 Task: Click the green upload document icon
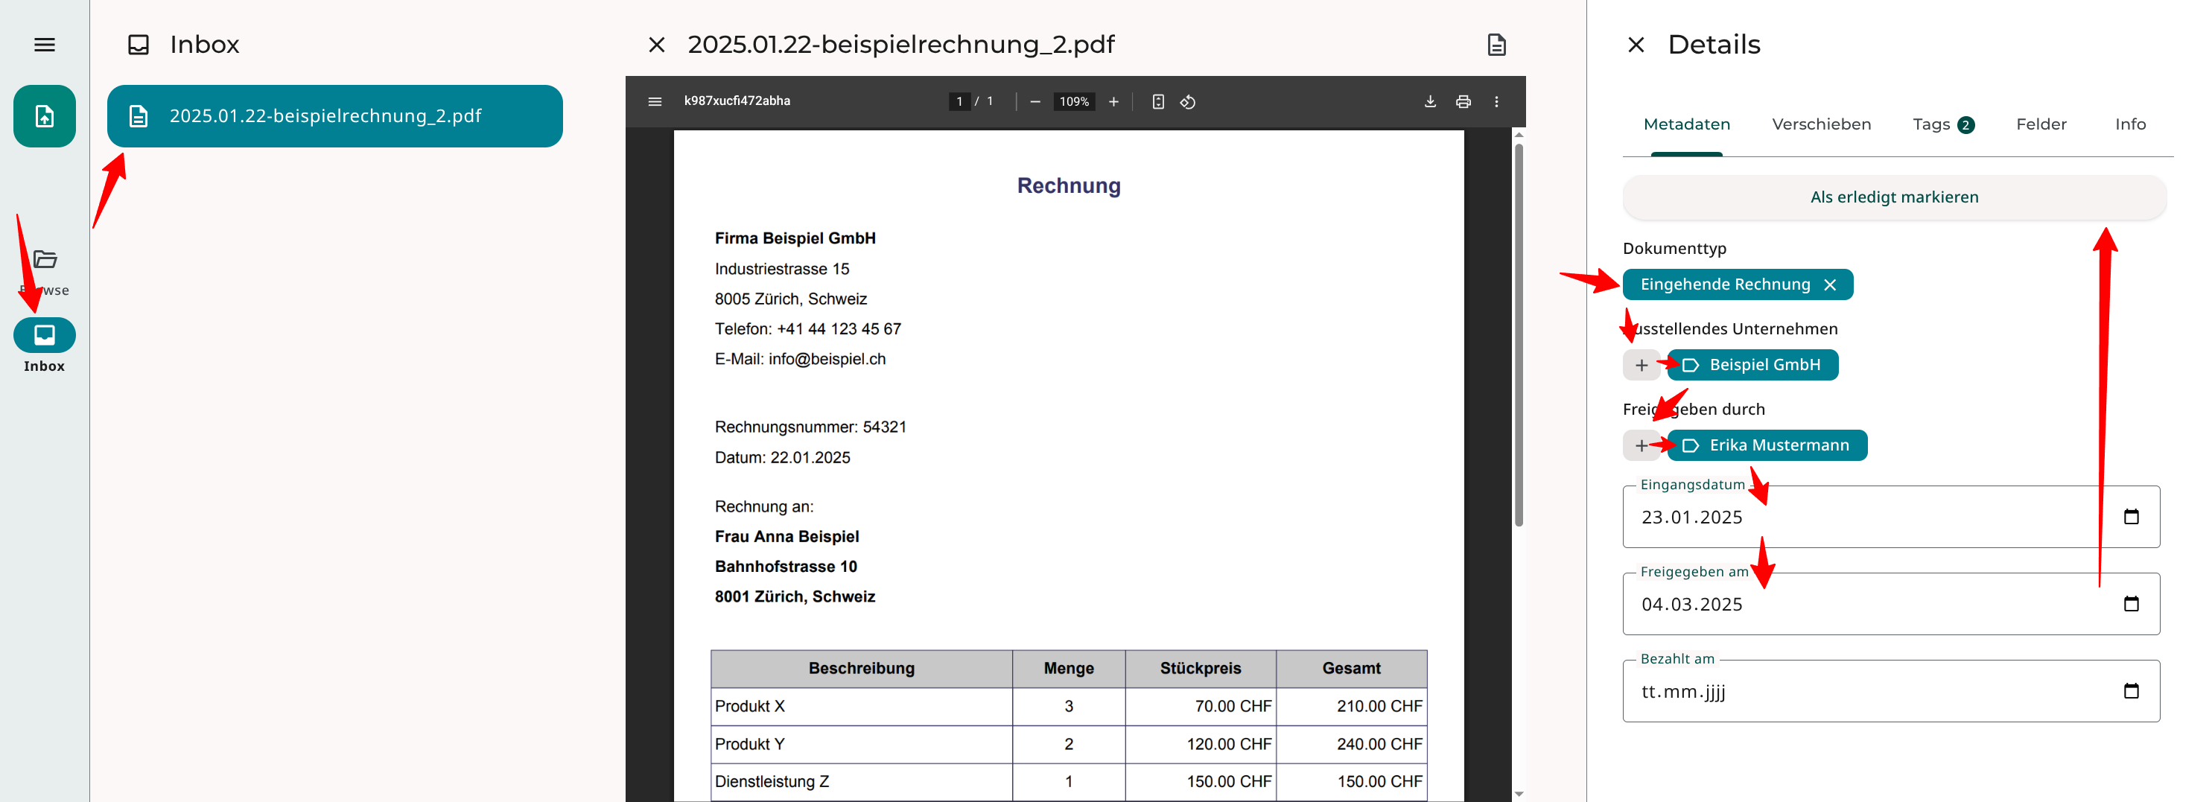pyautogui.click(x=45, y=116)
